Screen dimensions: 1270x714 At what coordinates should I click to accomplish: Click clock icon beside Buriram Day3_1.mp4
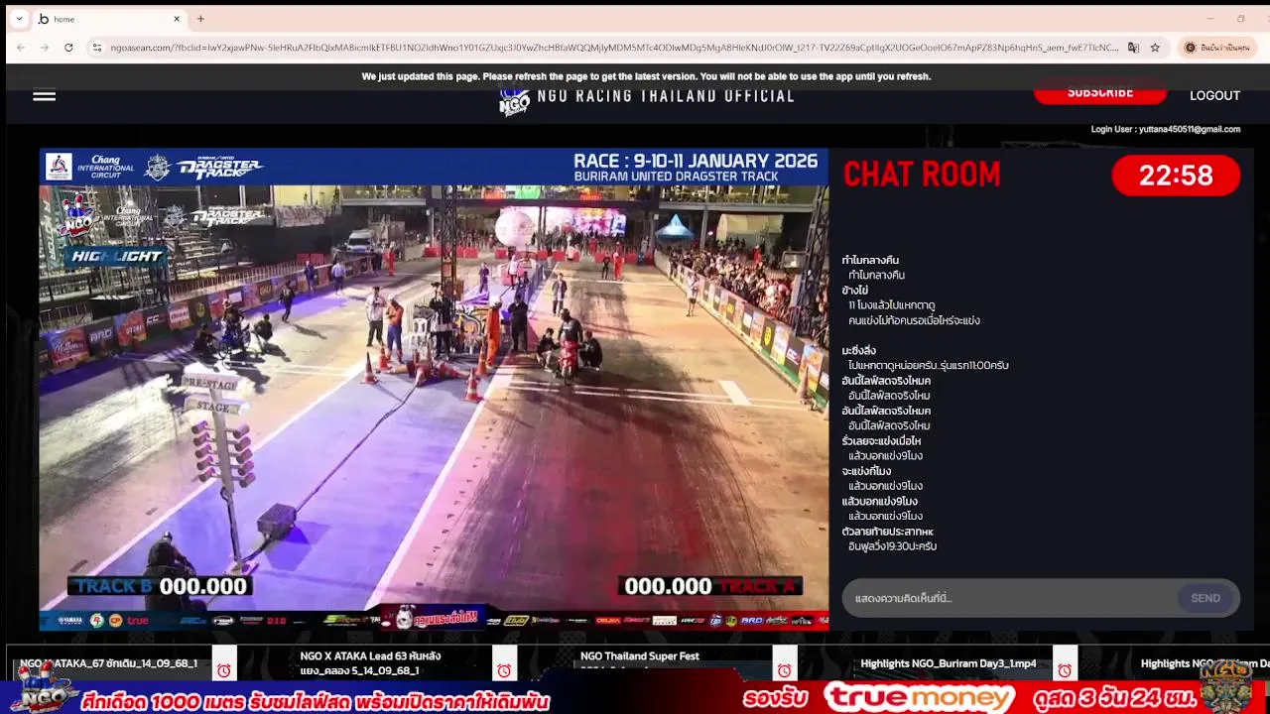click(1065, 670)
